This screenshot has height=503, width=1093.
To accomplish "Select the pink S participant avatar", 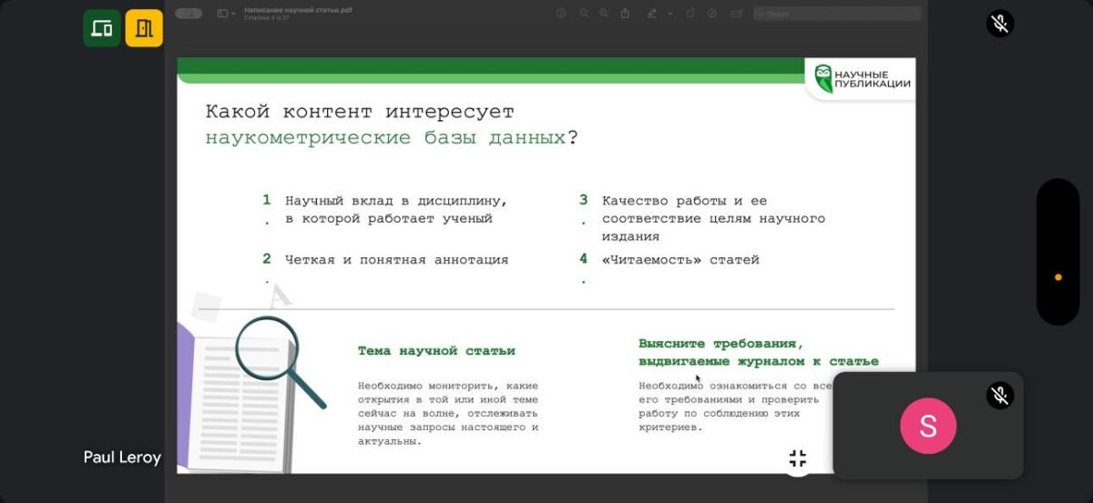I will (928, 426).
